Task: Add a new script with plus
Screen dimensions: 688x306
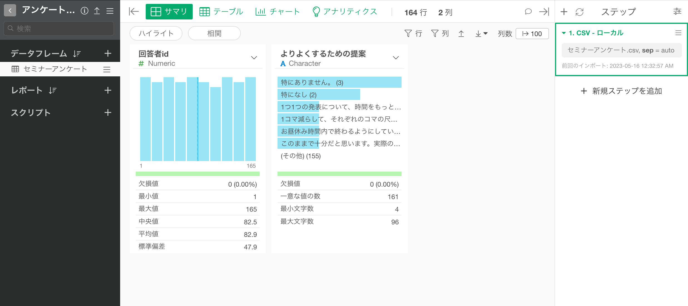Action: point(108,112)
